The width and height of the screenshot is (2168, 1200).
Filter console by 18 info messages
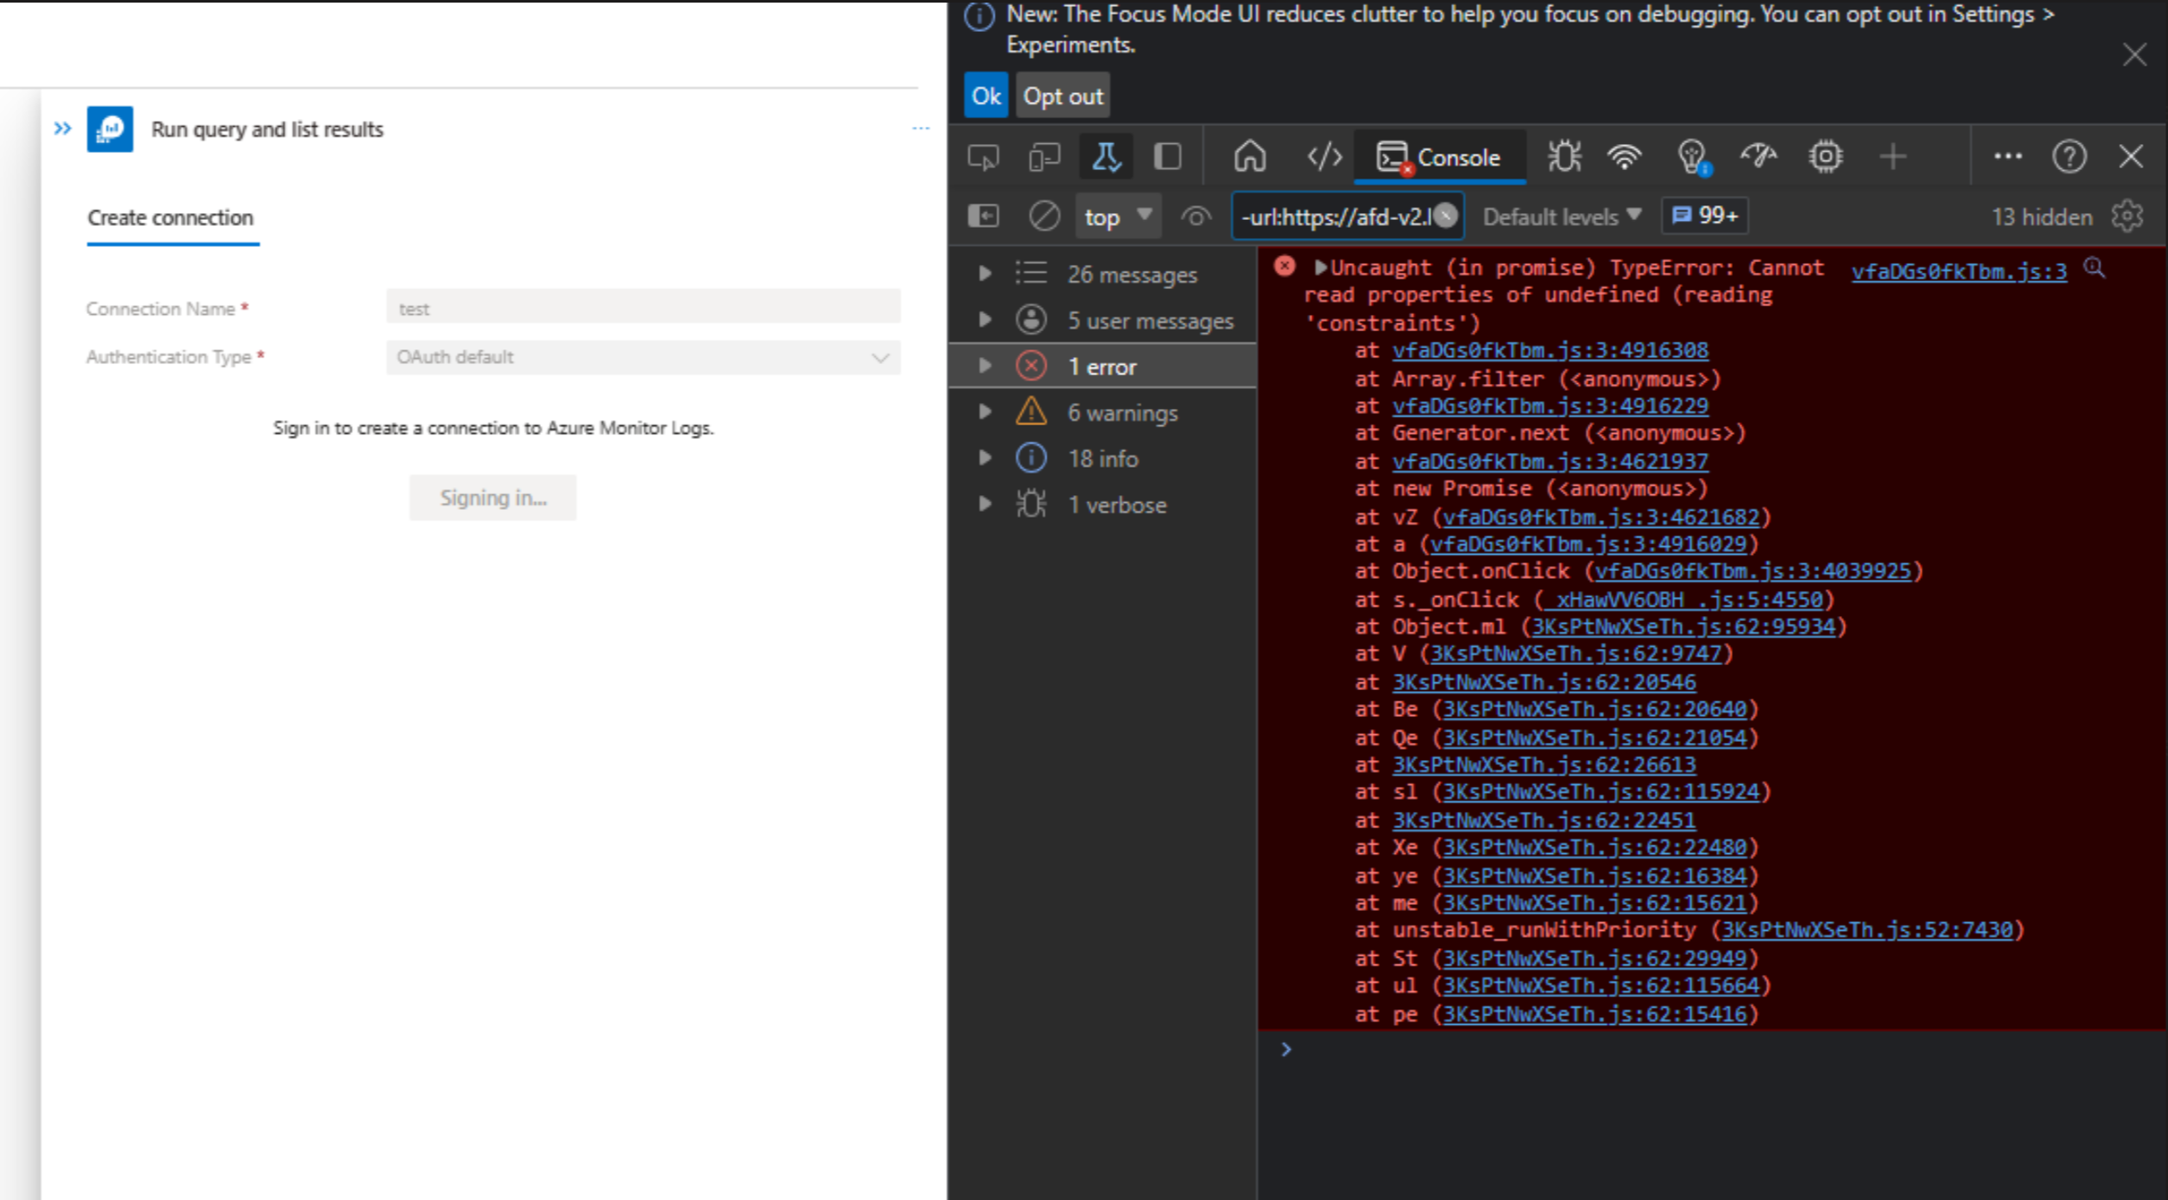[1102, 458]
